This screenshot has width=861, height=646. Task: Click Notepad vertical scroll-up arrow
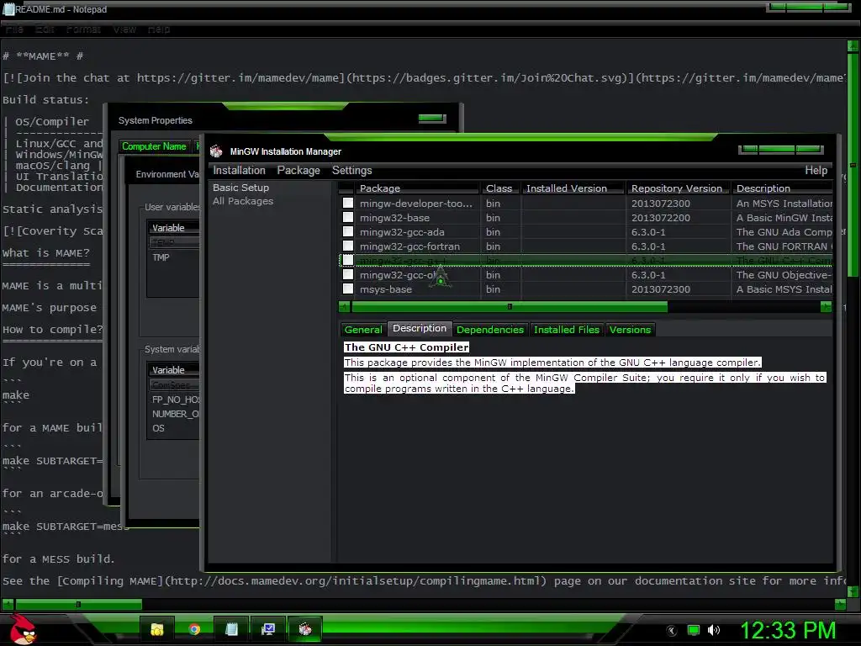(x=853, y=45)
